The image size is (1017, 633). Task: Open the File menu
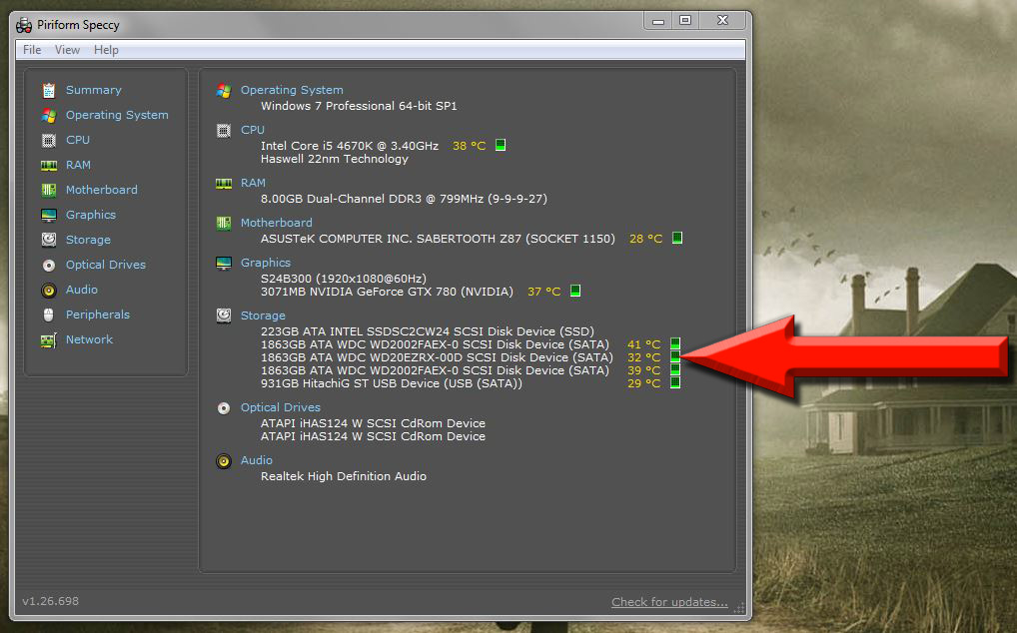32,50
